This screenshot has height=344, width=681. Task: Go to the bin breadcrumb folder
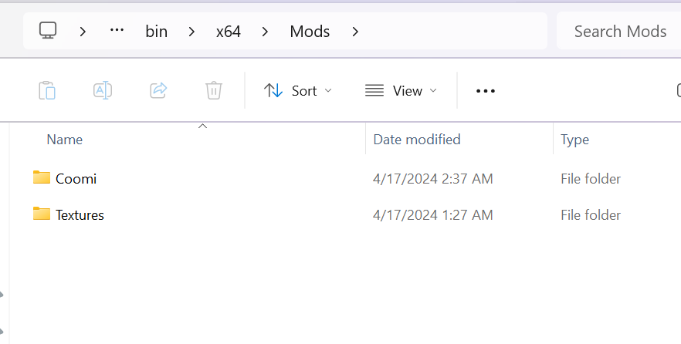coord(156,31)
